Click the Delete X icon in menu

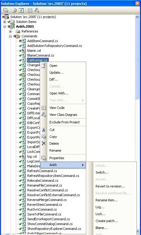point(43,144)
